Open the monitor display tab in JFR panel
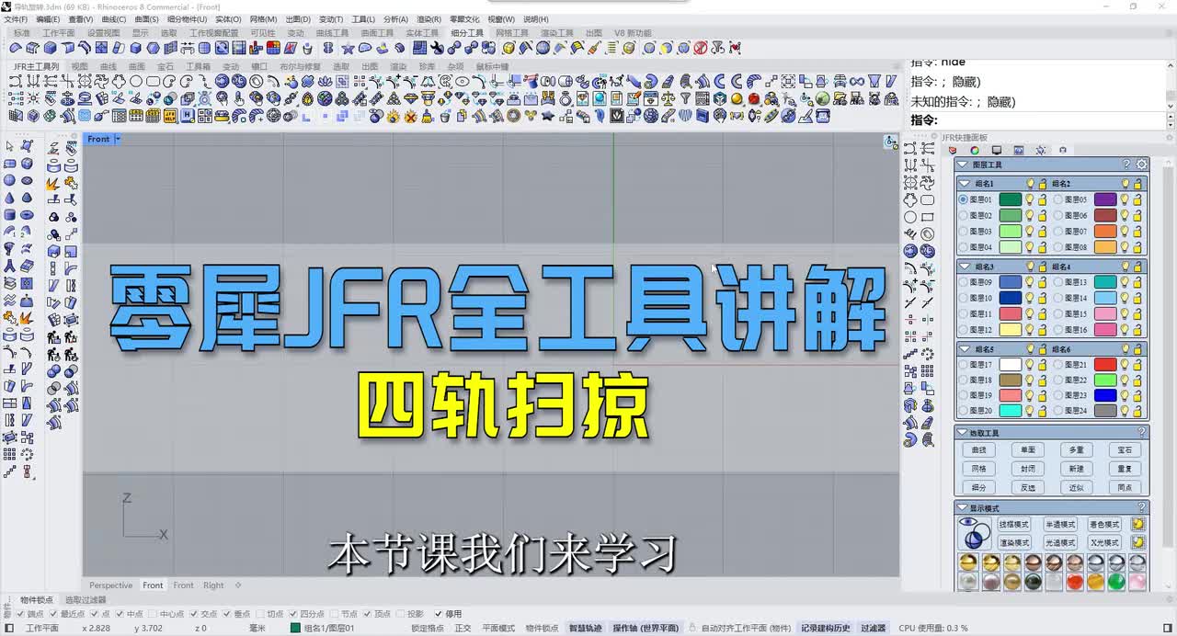Screen dimensions: 1177x636 (x=997, y=150)
